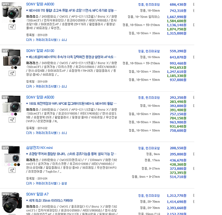Select the black color swatch for SONY A6000
Screen dimensions: 222x215
[14, 21]
